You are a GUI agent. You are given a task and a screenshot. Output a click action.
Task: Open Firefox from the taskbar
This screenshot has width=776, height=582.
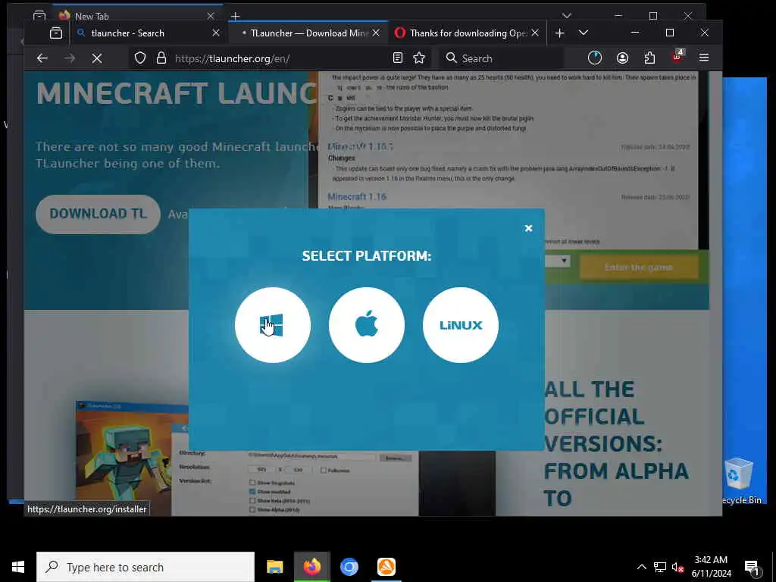point(311,567)
